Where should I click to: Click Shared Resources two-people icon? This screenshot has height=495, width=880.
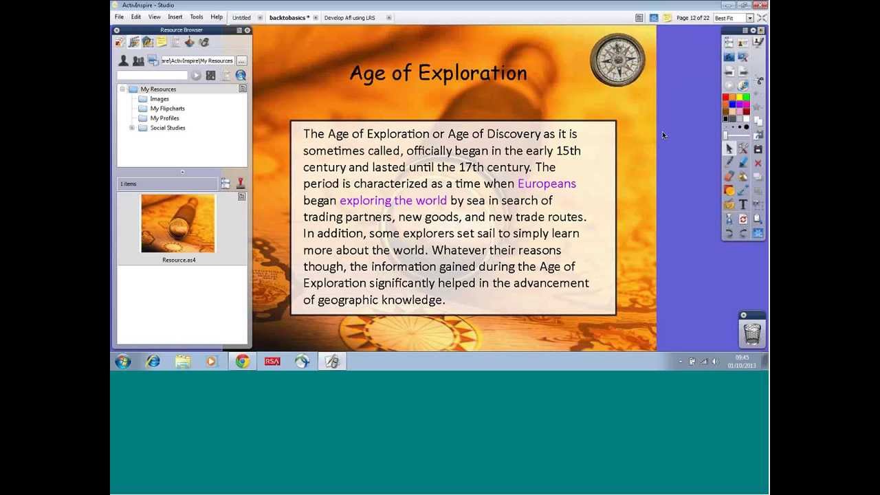[x=138, y=60]
